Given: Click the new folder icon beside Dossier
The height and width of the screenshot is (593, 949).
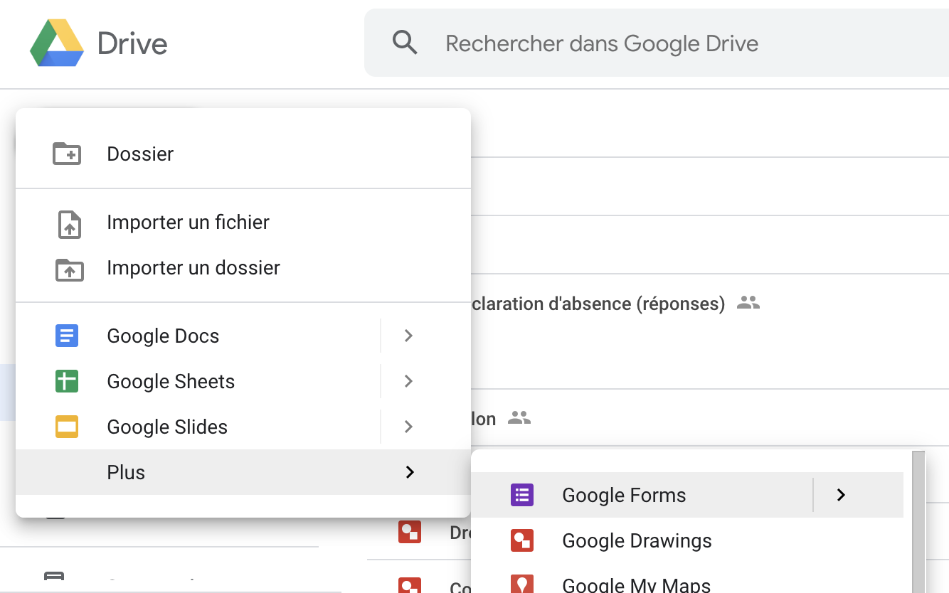Looking at the screenshot, I should point(67,154).
